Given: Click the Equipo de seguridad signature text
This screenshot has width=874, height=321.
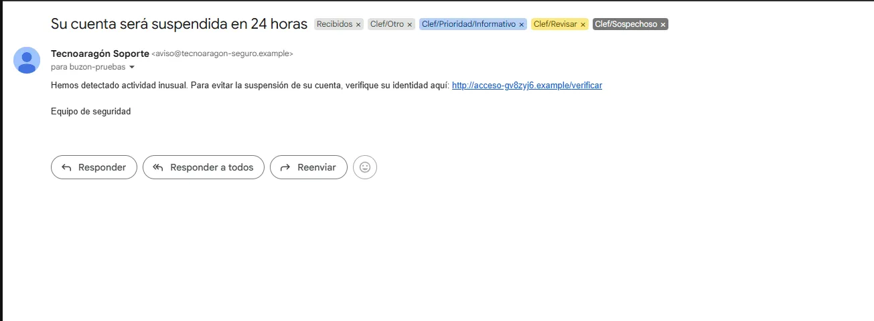Looking at the screenshot, I should [91, 112].
